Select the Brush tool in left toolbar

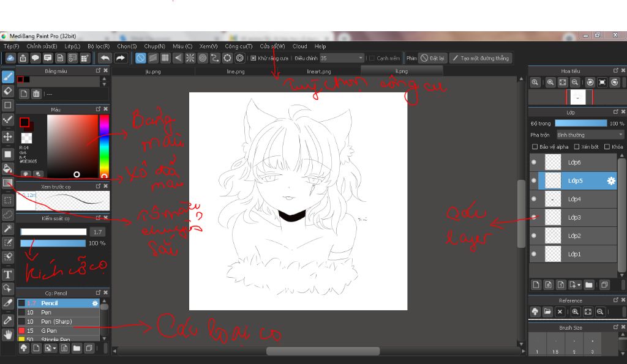[7, 76]
